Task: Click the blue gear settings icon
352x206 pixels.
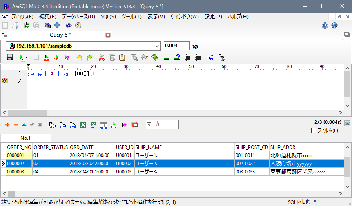Action: (57, 25)
